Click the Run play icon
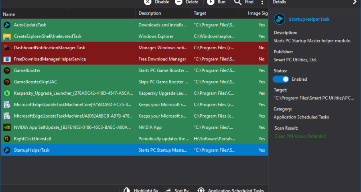 (211, 2)
